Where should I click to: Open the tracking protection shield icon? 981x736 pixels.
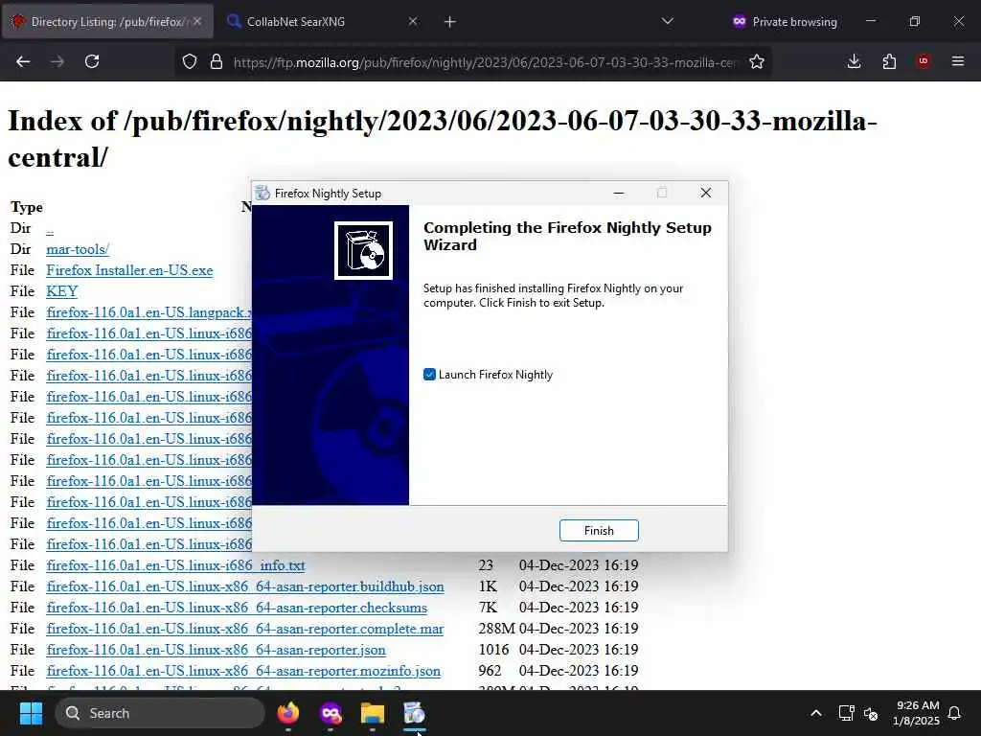[x=190, y=61]
